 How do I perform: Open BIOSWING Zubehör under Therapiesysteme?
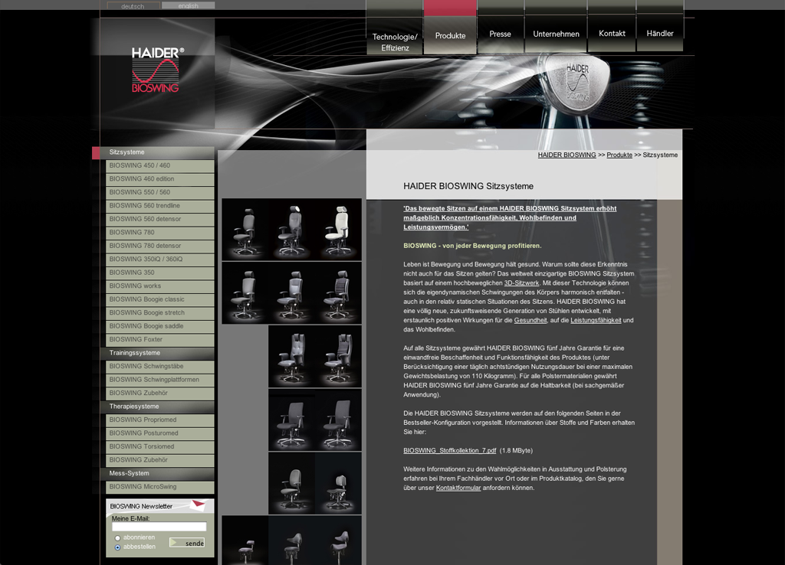click(159, 460)
